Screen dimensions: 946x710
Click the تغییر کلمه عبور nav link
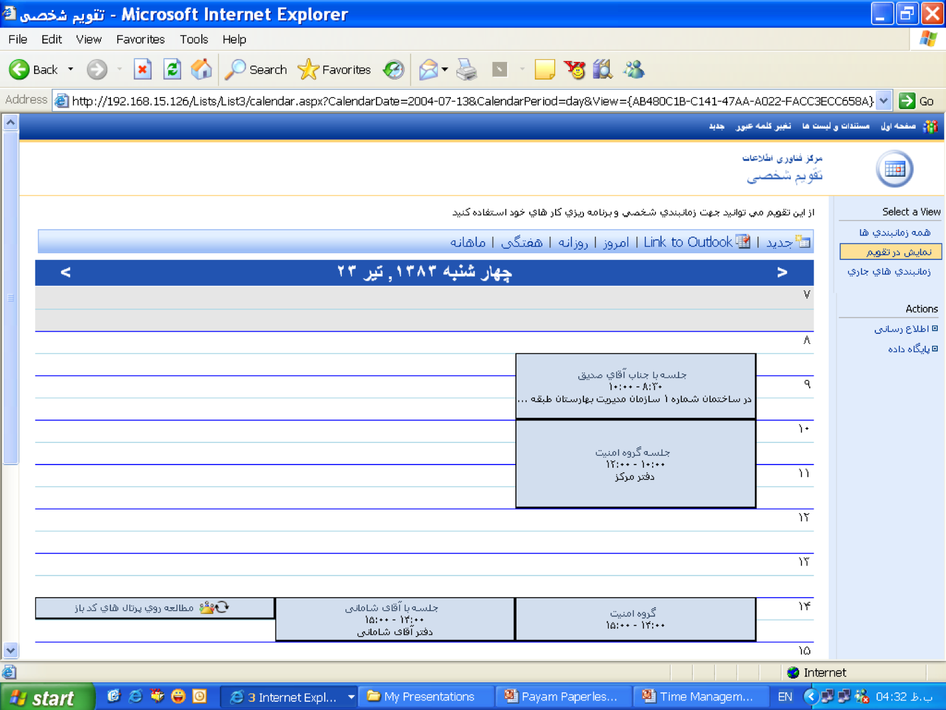[x=763, y=126]
